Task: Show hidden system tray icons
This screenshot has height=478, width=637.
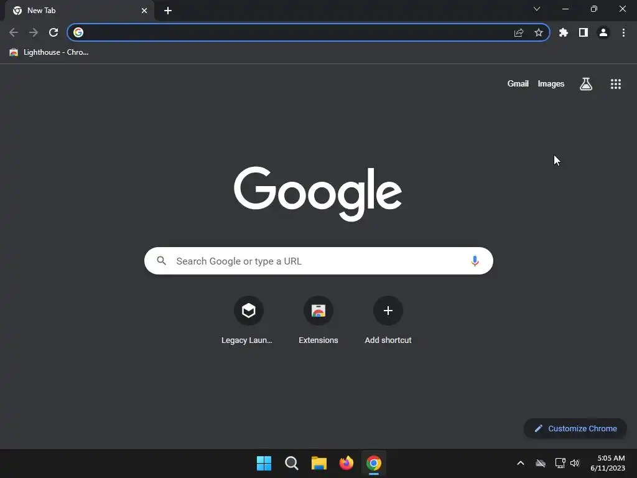Action: [521, 463]
